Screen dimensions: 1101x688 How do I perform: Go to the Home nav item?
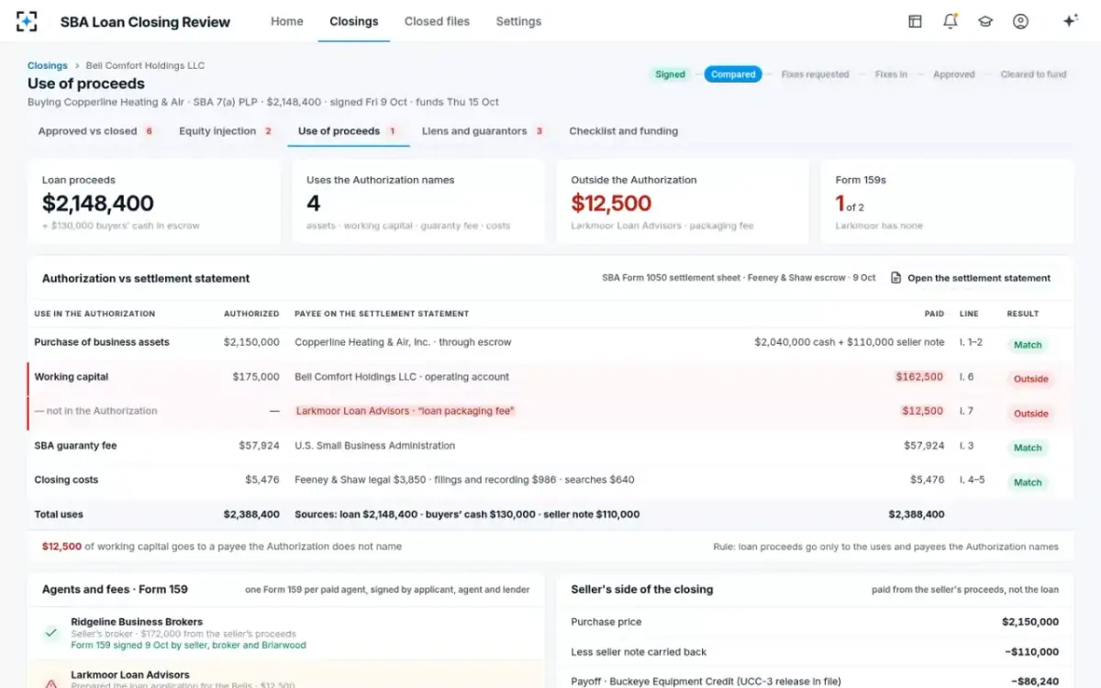click(287, 21)
